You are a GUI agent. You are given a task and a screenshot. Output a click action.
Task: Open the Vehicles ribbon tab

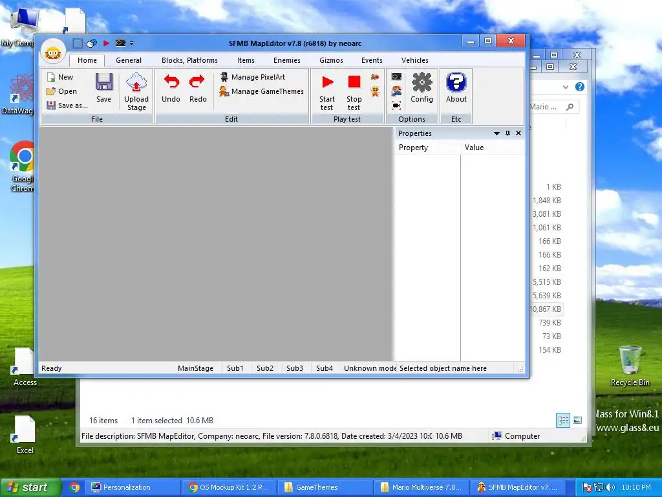click(x=414, y=60)
